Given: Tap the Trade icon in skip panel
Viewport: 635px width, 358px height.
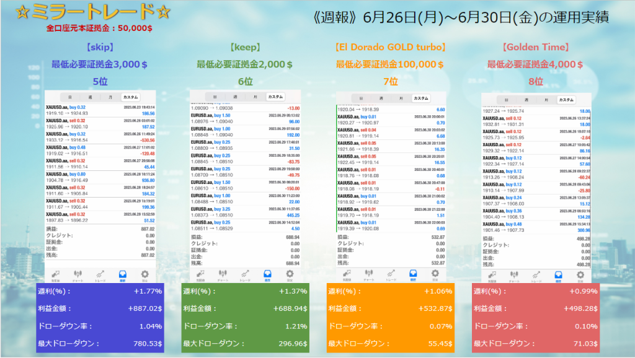Looking at the screenshot, I should coord(100,273).
